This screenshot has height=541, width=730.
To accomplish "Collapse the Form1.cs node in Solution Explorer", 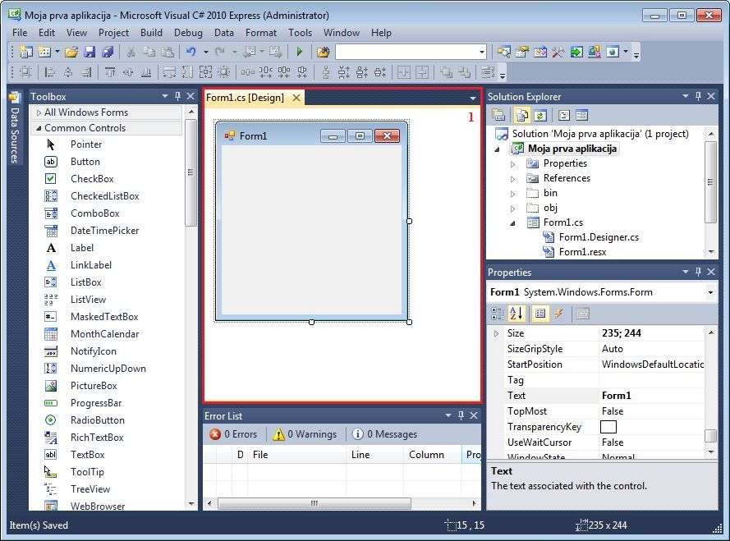I will [x=512, y=223].
